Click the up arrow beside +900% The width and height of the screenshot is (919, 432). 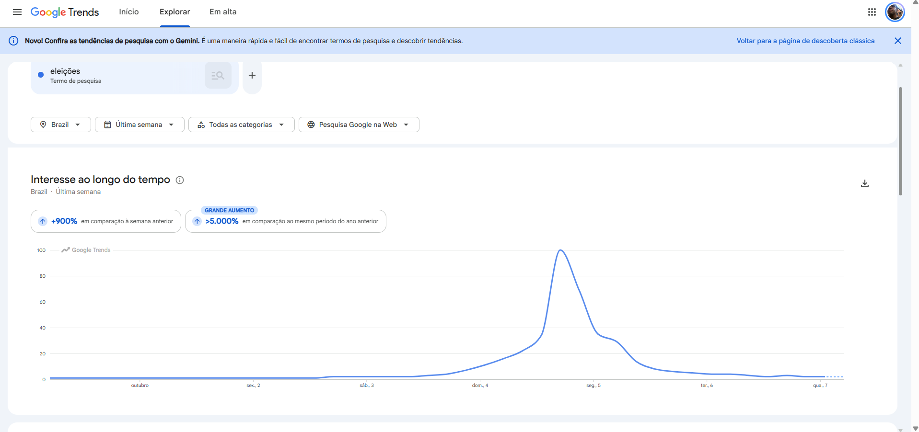tap(43, 221)
